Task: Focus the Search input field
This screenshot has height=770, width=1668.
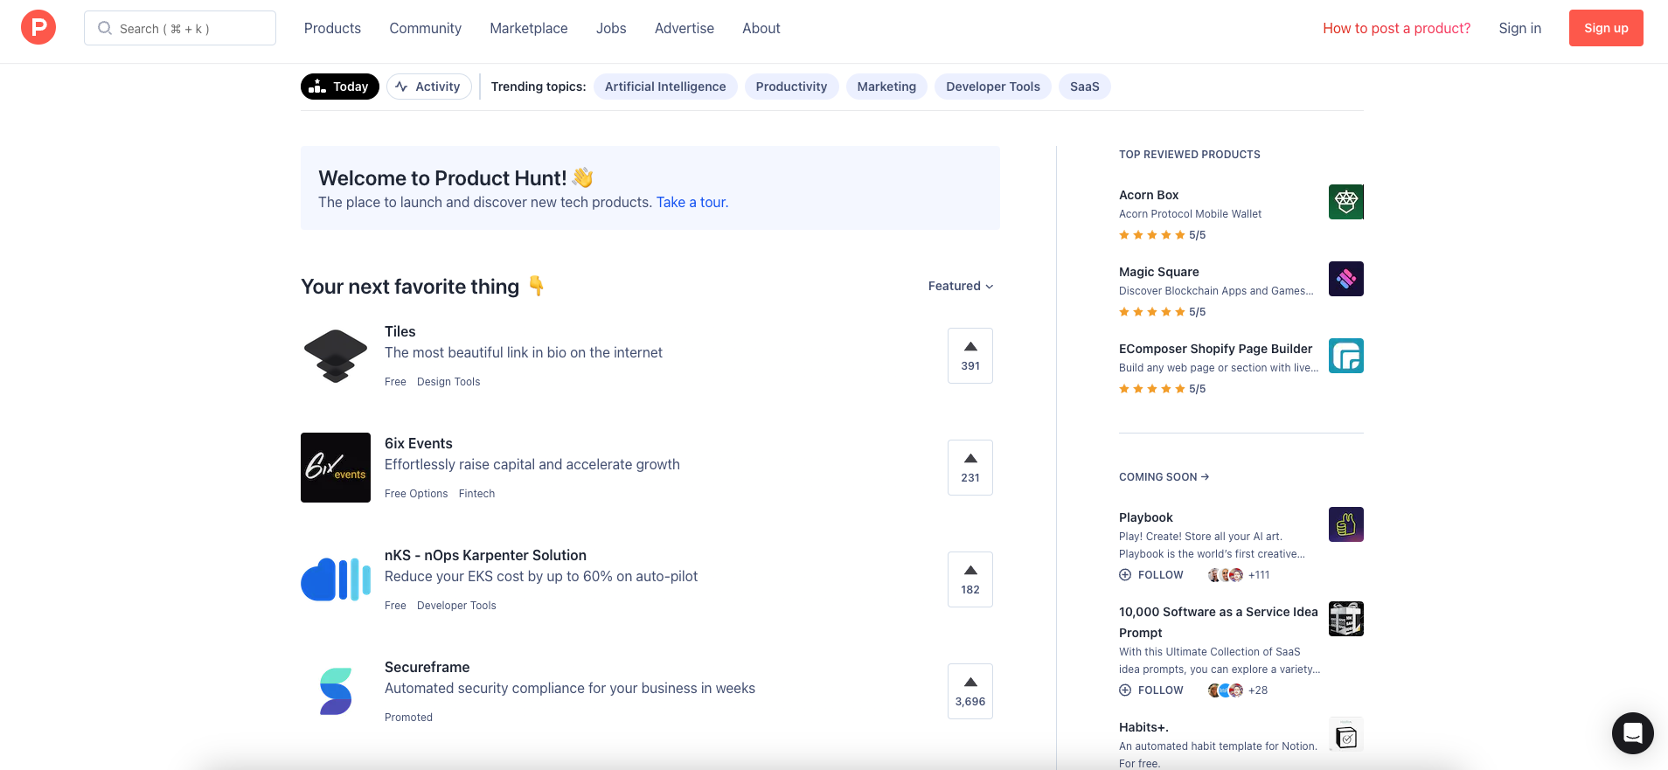Action: point(180,28)
